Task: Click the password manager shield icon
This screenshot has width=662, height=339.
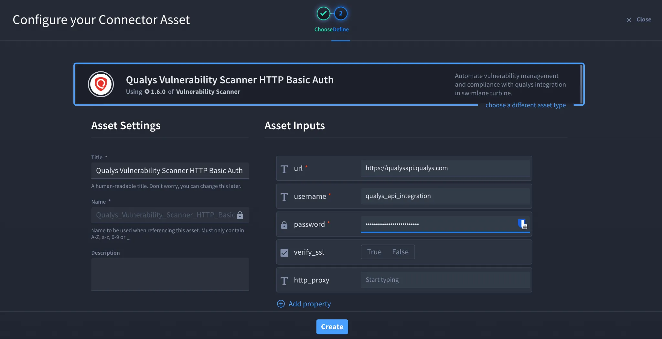Action: 522,224
